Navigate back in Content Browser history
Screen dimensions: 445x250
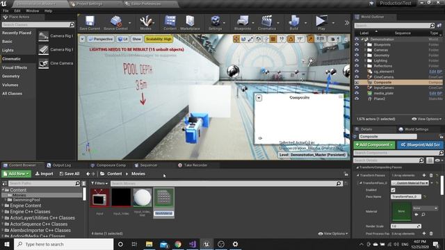88,174
